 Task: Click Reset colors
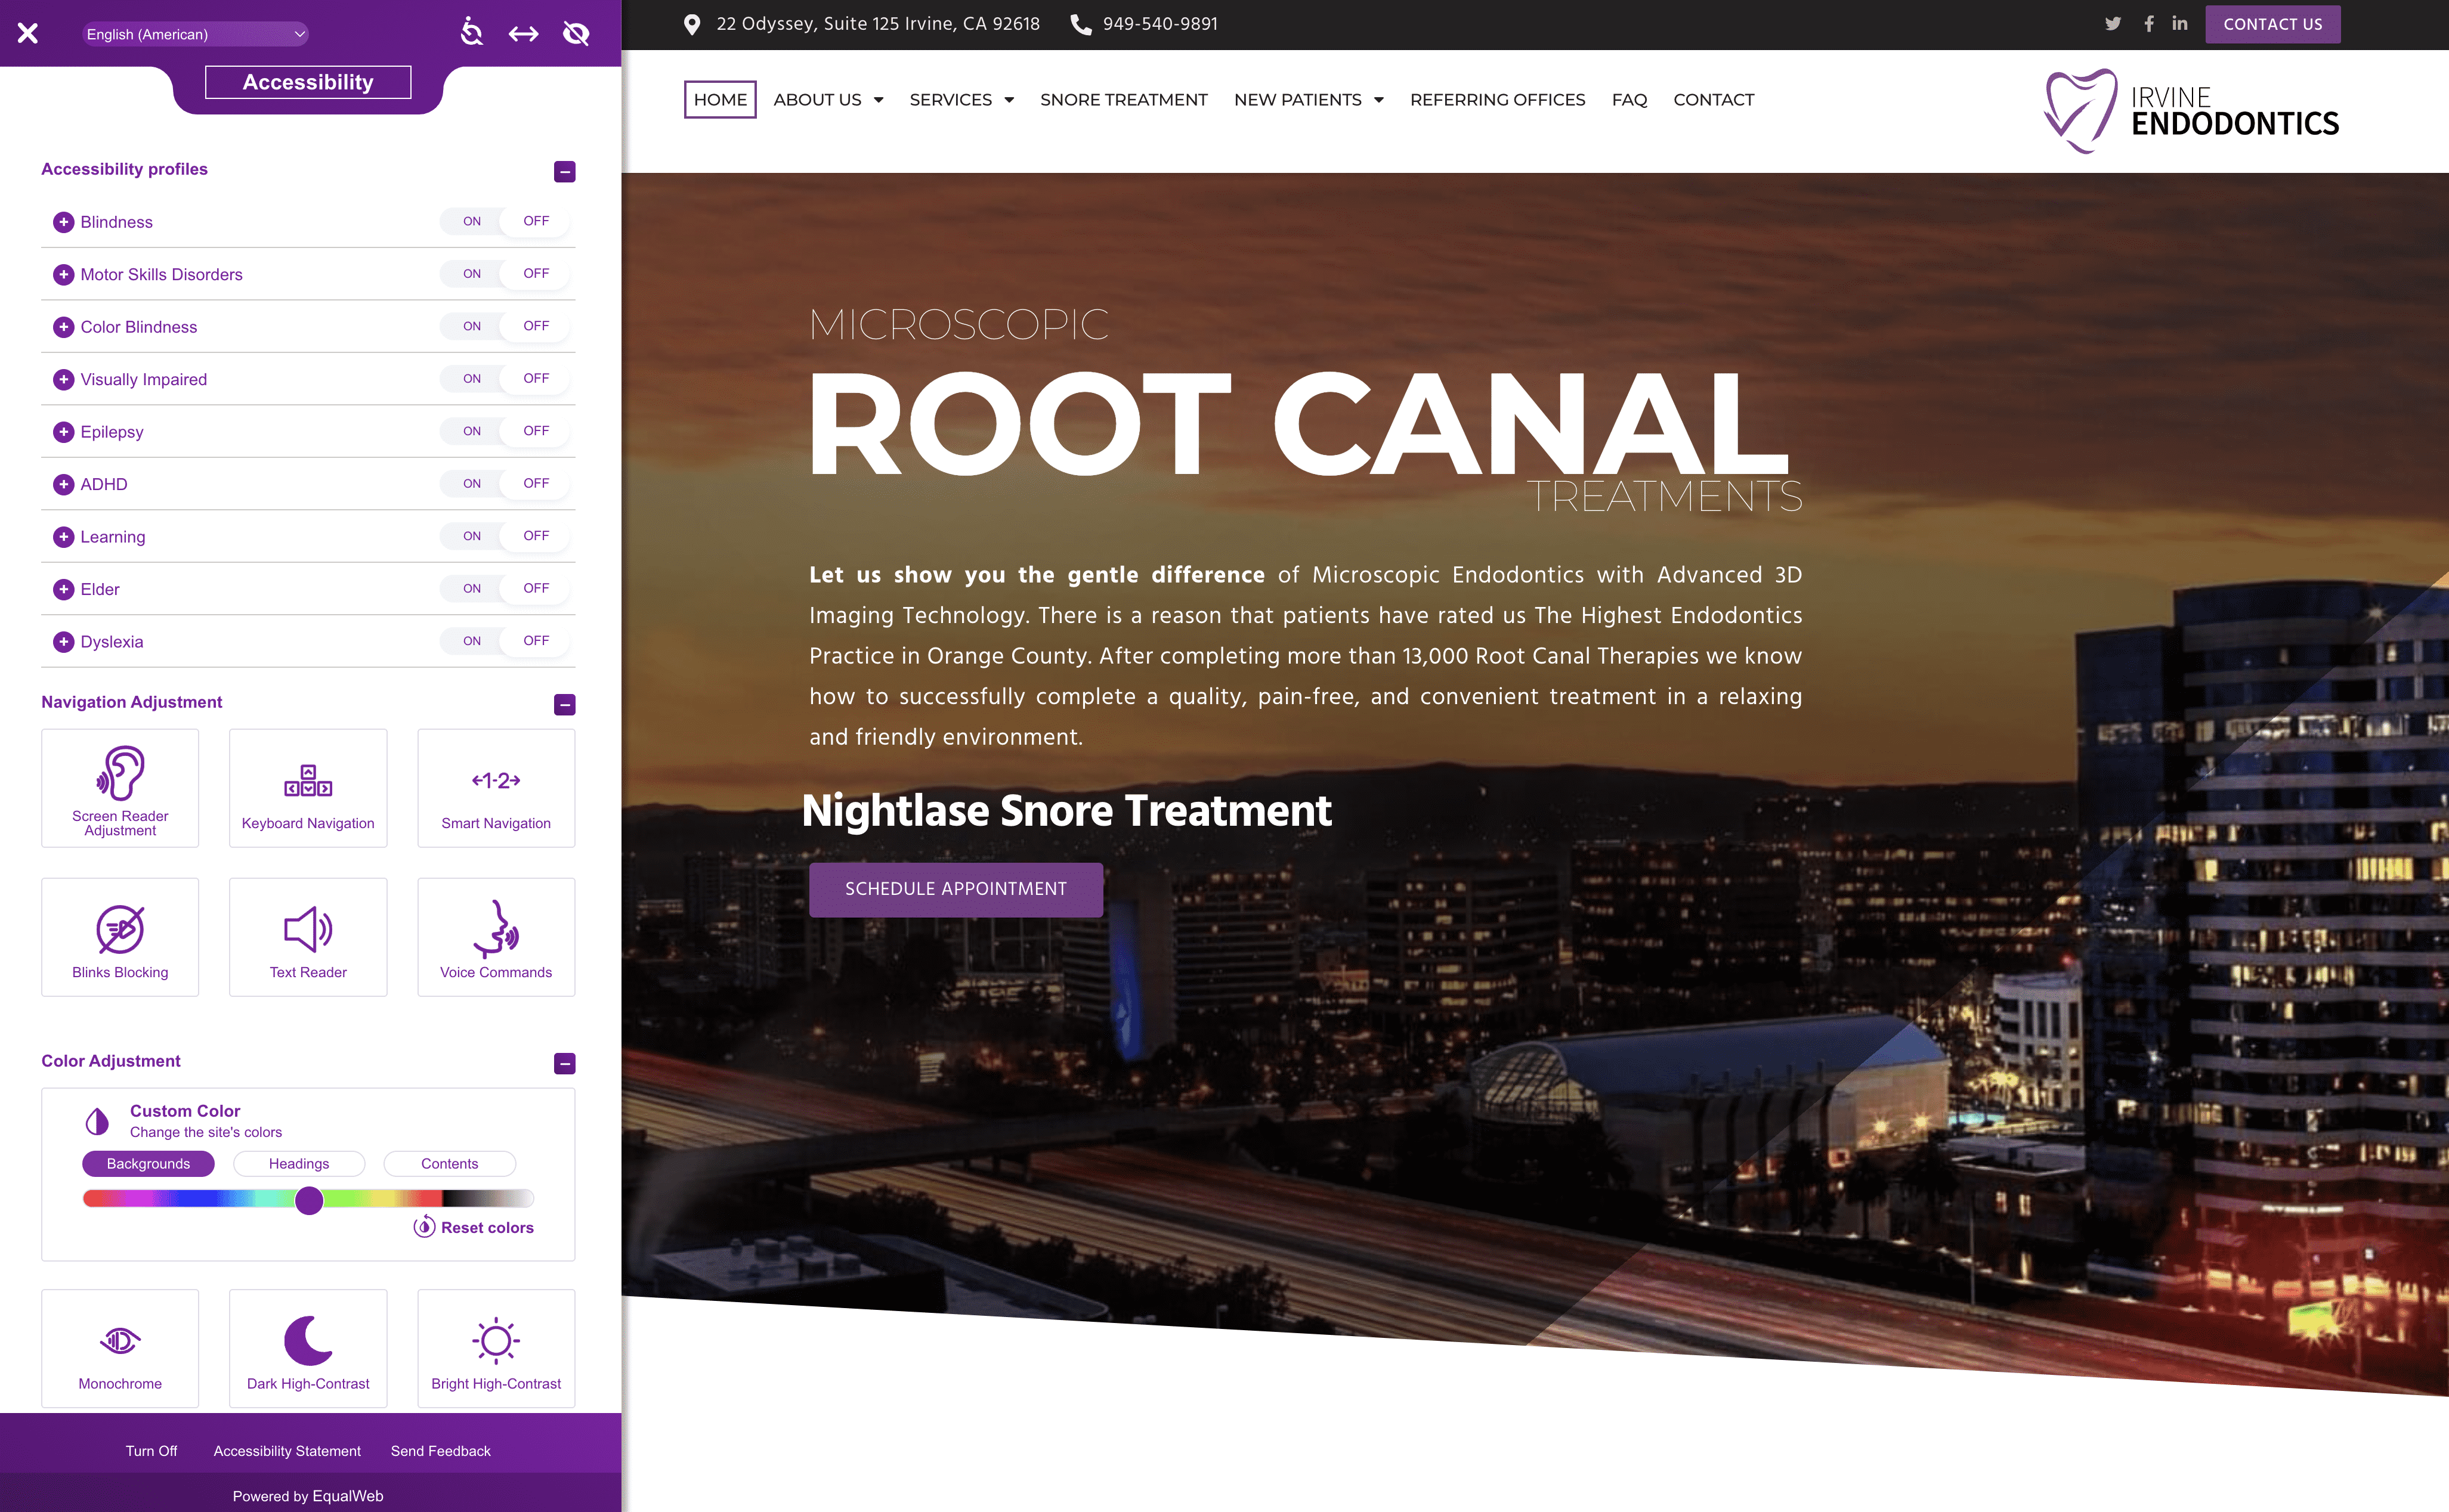474,1228
